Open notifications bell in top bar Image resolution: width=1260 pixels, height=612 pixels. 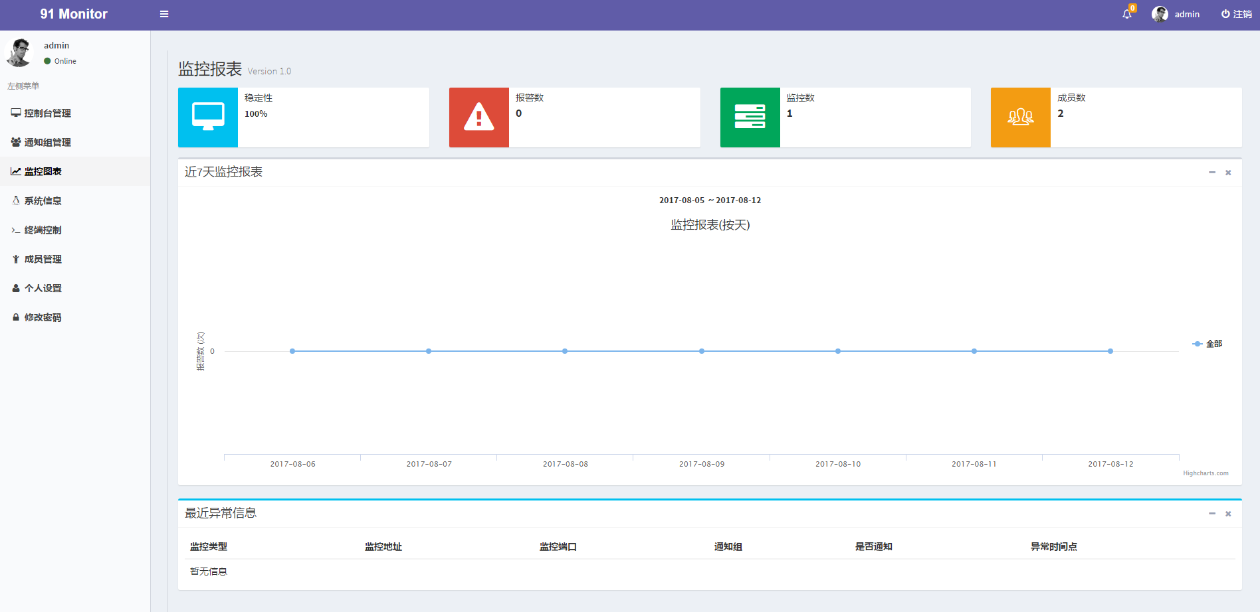[1127, 14]
